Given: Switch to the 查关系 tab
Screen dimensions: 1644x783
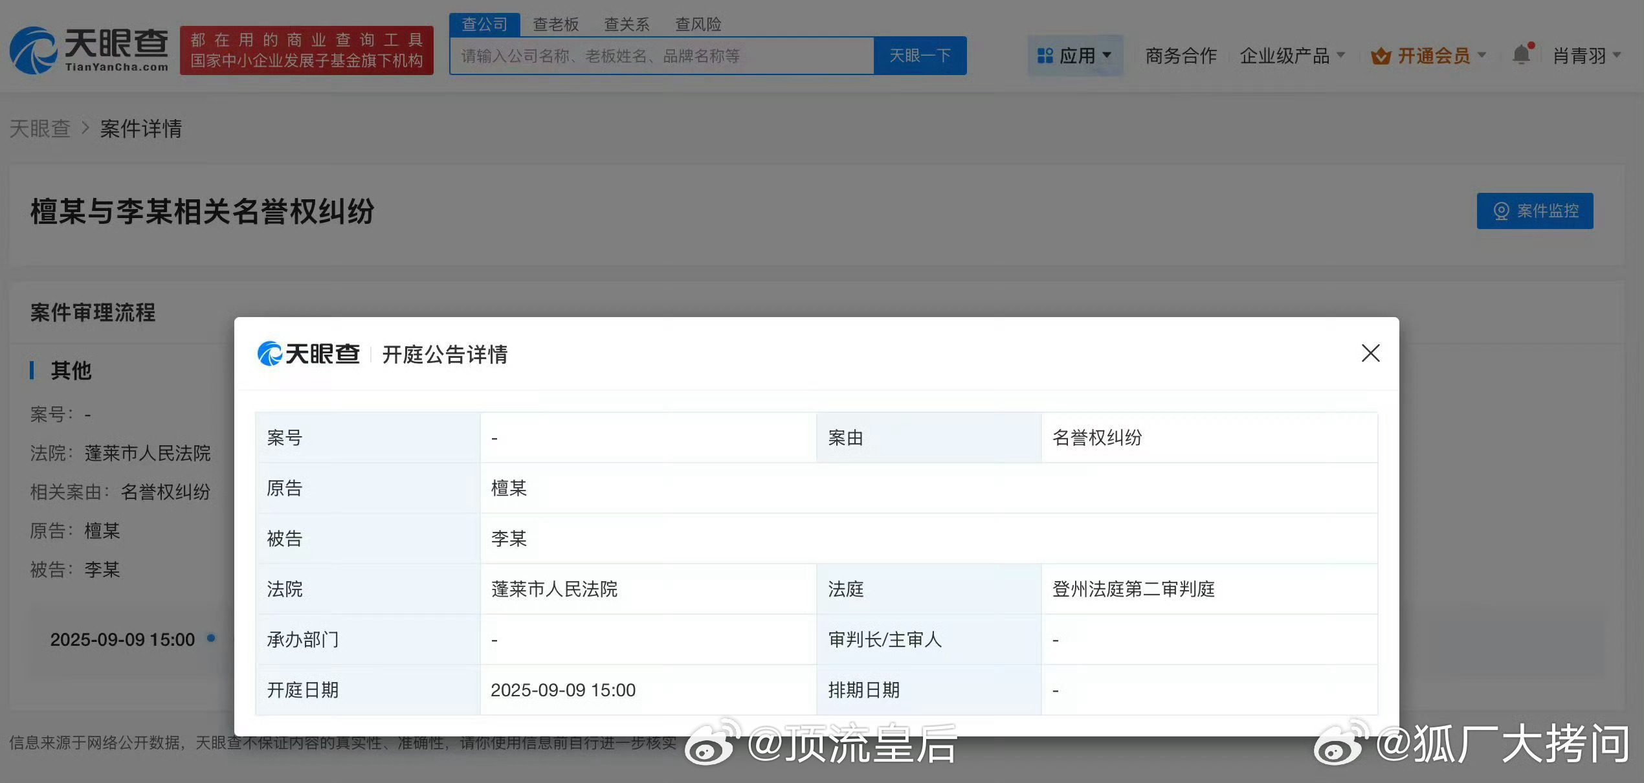Looking at the screenshot, I should pos(627,25).
